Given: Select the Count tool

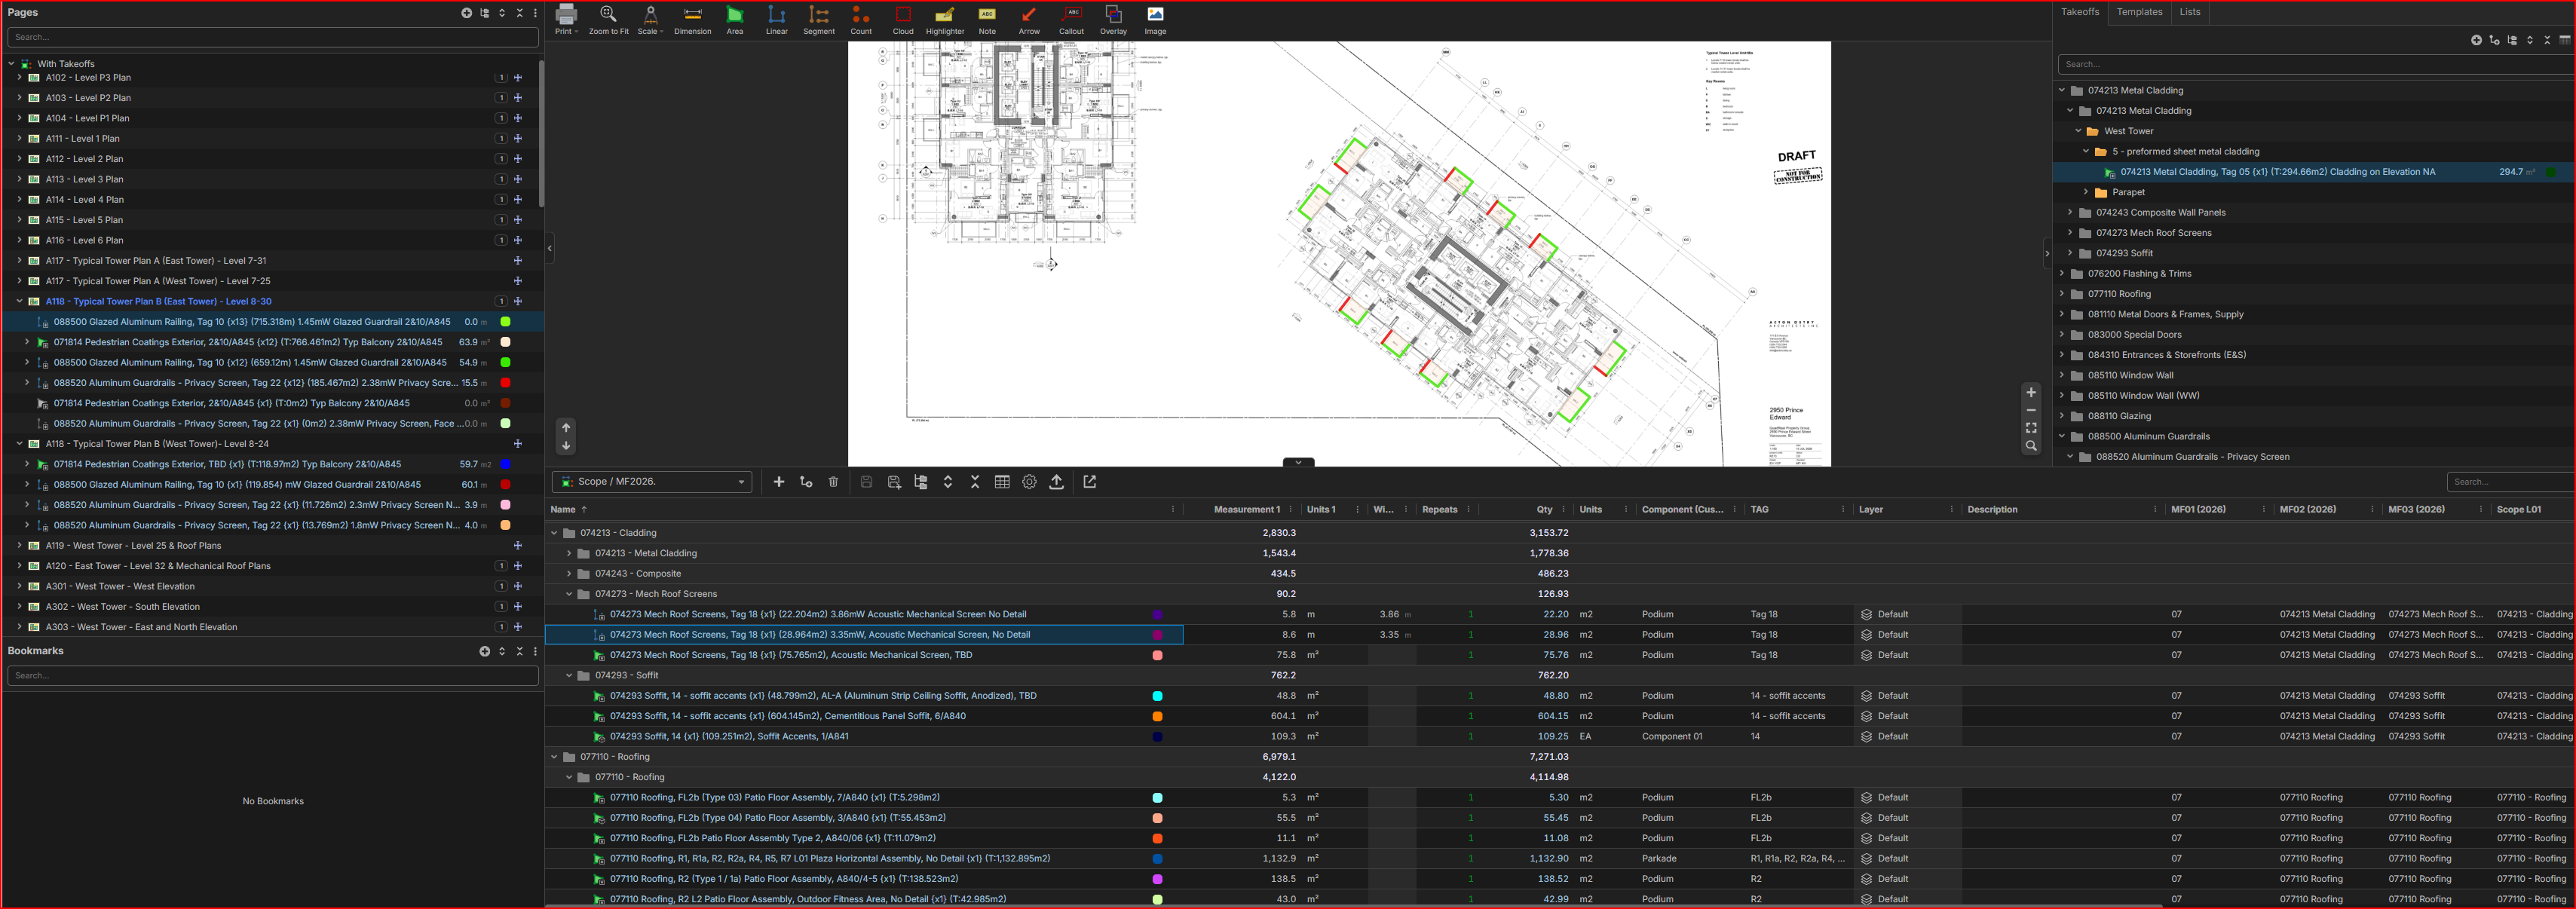Looking at the screenshot, I should coord(861,20).
